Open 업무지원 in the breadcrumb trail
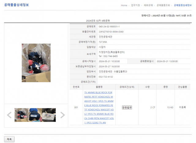The image size is (196, 143). click(x=135, y=5)
